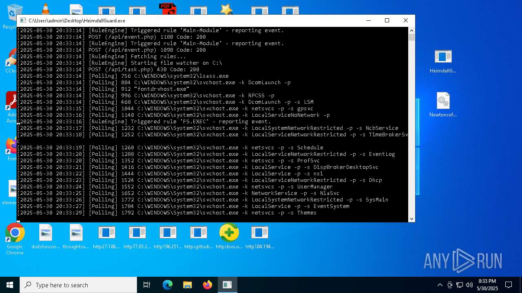Click the polling line ending in SysMain

click(203, 200)
